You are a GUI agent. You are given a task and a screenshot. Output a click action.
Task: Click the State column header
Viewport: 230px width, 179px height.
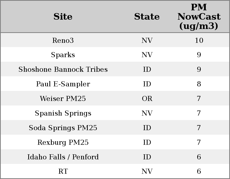pyautogui.click(x=147, y=17)
